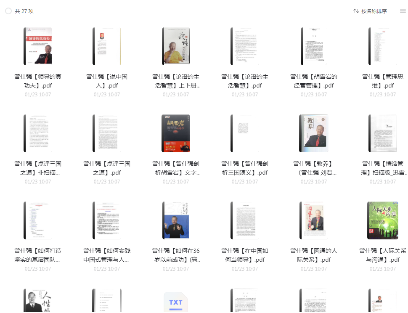The image size is (408, 313).
Task: Open 曾仕强【如何打造坚实的基层团队】 document icon
Action: pos(38,220)
